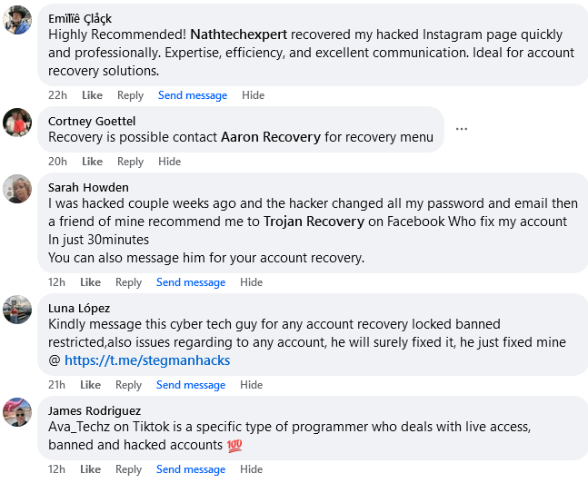Hide Sarah Howden's comment
Viewport: 588px width, 483px height.
pyautogui.click(x=252, y=282)
